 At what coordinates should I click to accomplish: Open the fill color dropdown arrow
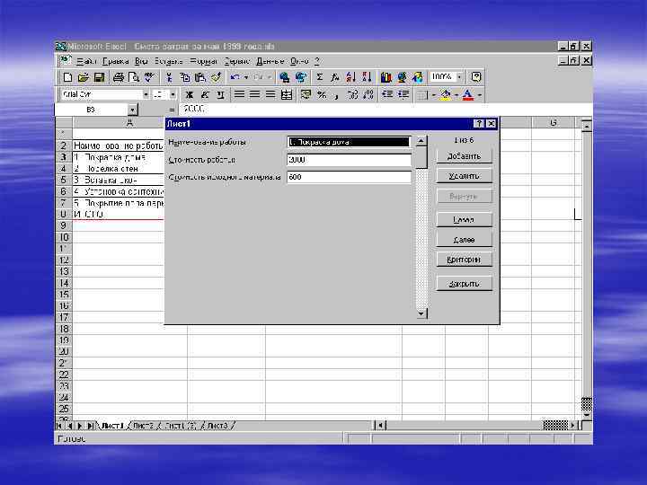(x=456, y=95)
